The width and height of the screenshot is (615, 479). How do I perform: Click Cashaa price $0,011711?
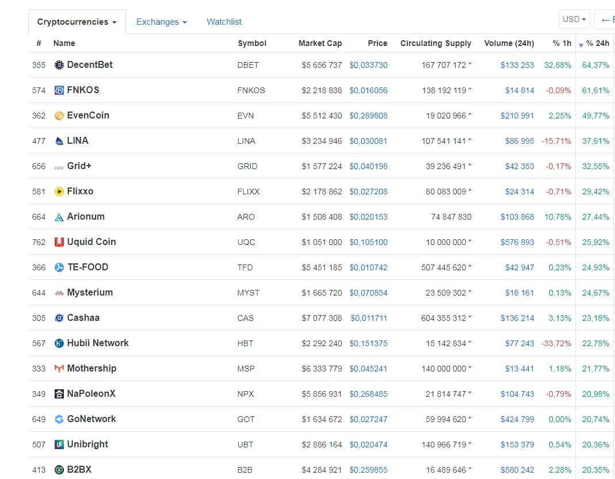pos(369,319)
